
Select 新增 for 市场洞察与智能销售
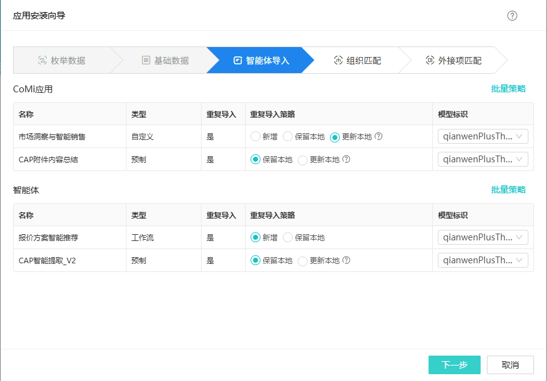pyautogui.click(x=256, y=137)
